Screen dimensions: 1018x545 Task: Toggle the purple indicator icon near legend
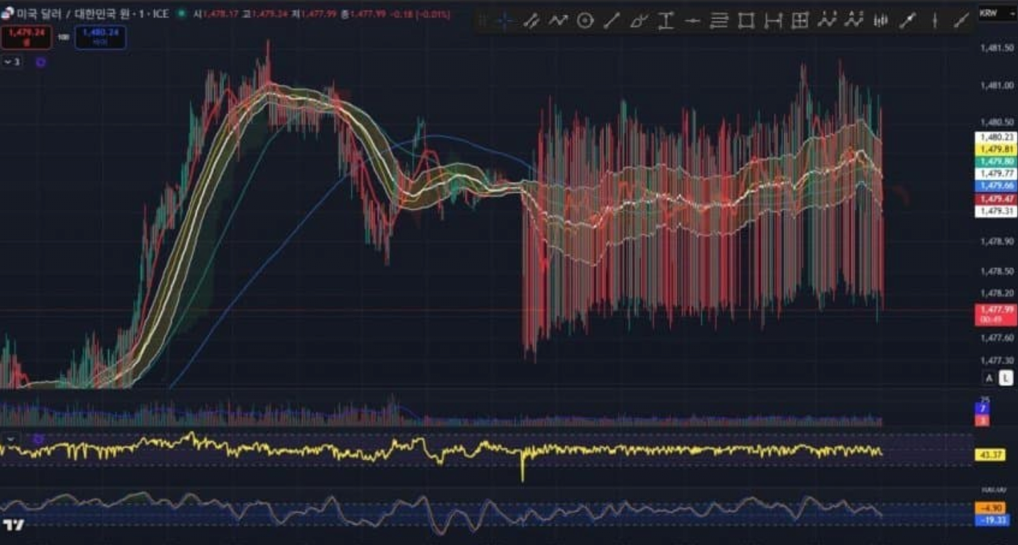click(x=41, y=61)
